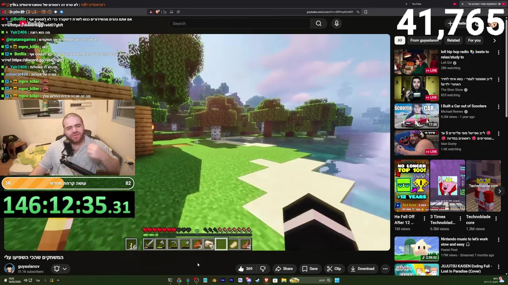Open Michael Reeves channel link

click(x=452, y=112)
